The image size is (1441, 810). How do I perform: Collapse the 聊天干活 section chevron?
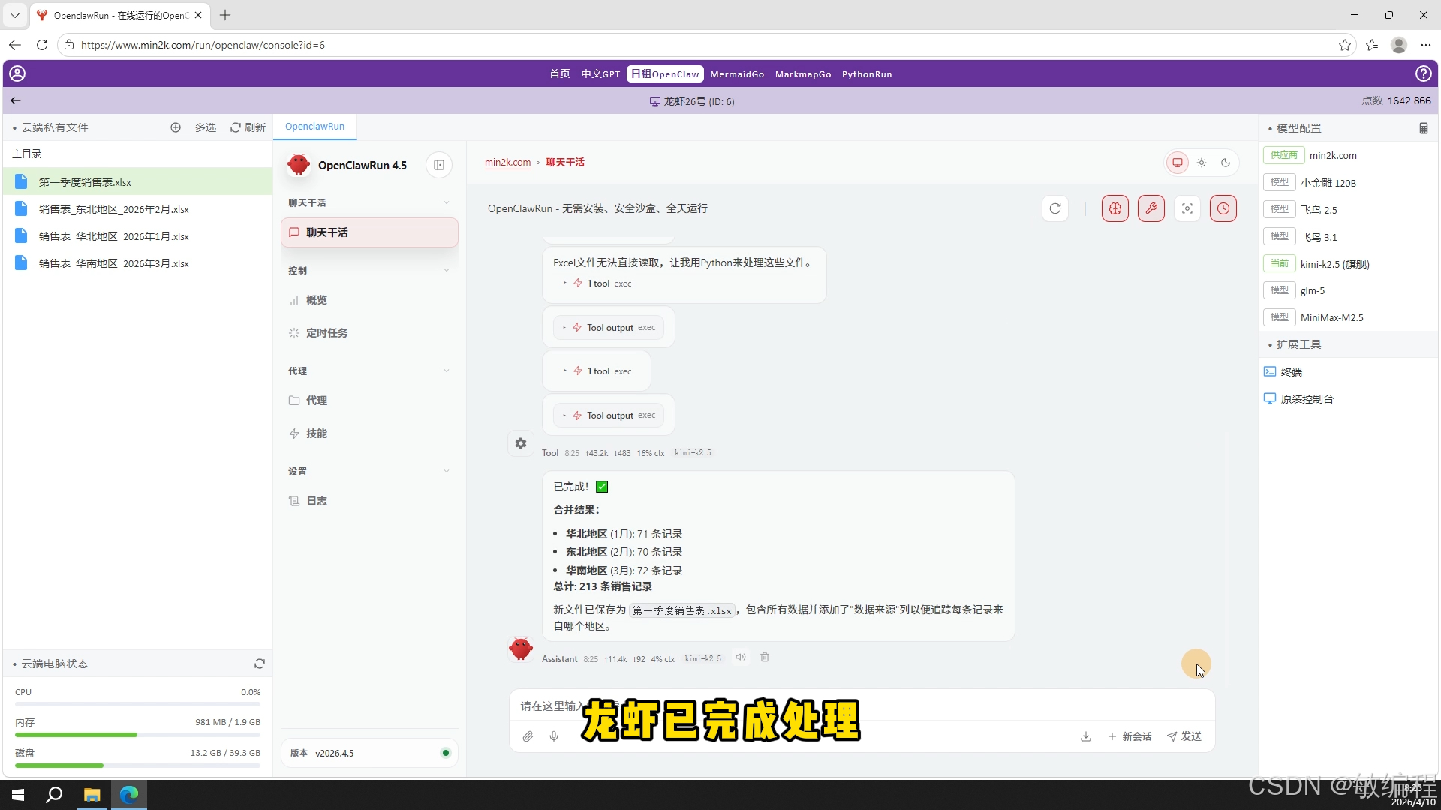[447, 202]
